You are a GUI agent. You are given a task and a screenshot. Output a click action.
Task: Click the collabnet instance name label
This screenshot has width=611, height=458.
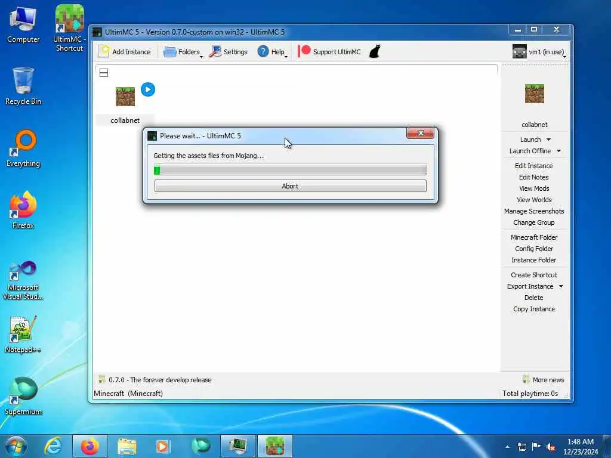[125, 120]
